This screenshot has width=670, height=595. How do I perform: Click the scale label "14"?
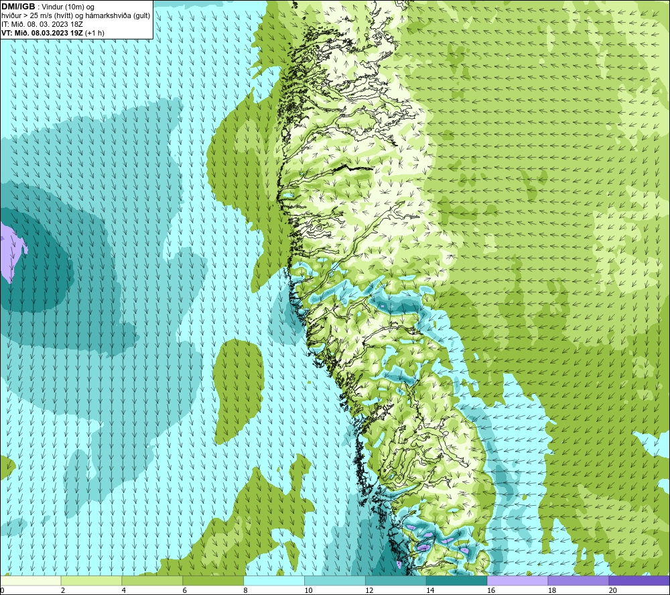(430, 590)
